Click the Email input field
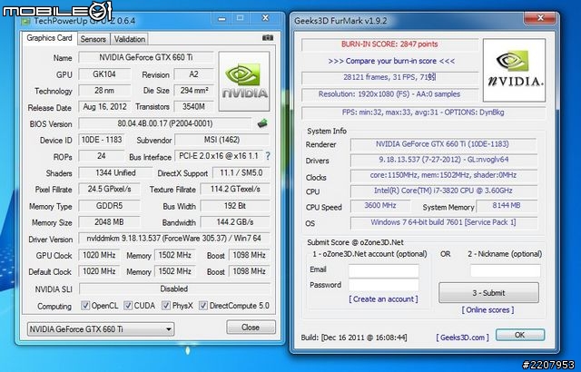 [383, 270]
